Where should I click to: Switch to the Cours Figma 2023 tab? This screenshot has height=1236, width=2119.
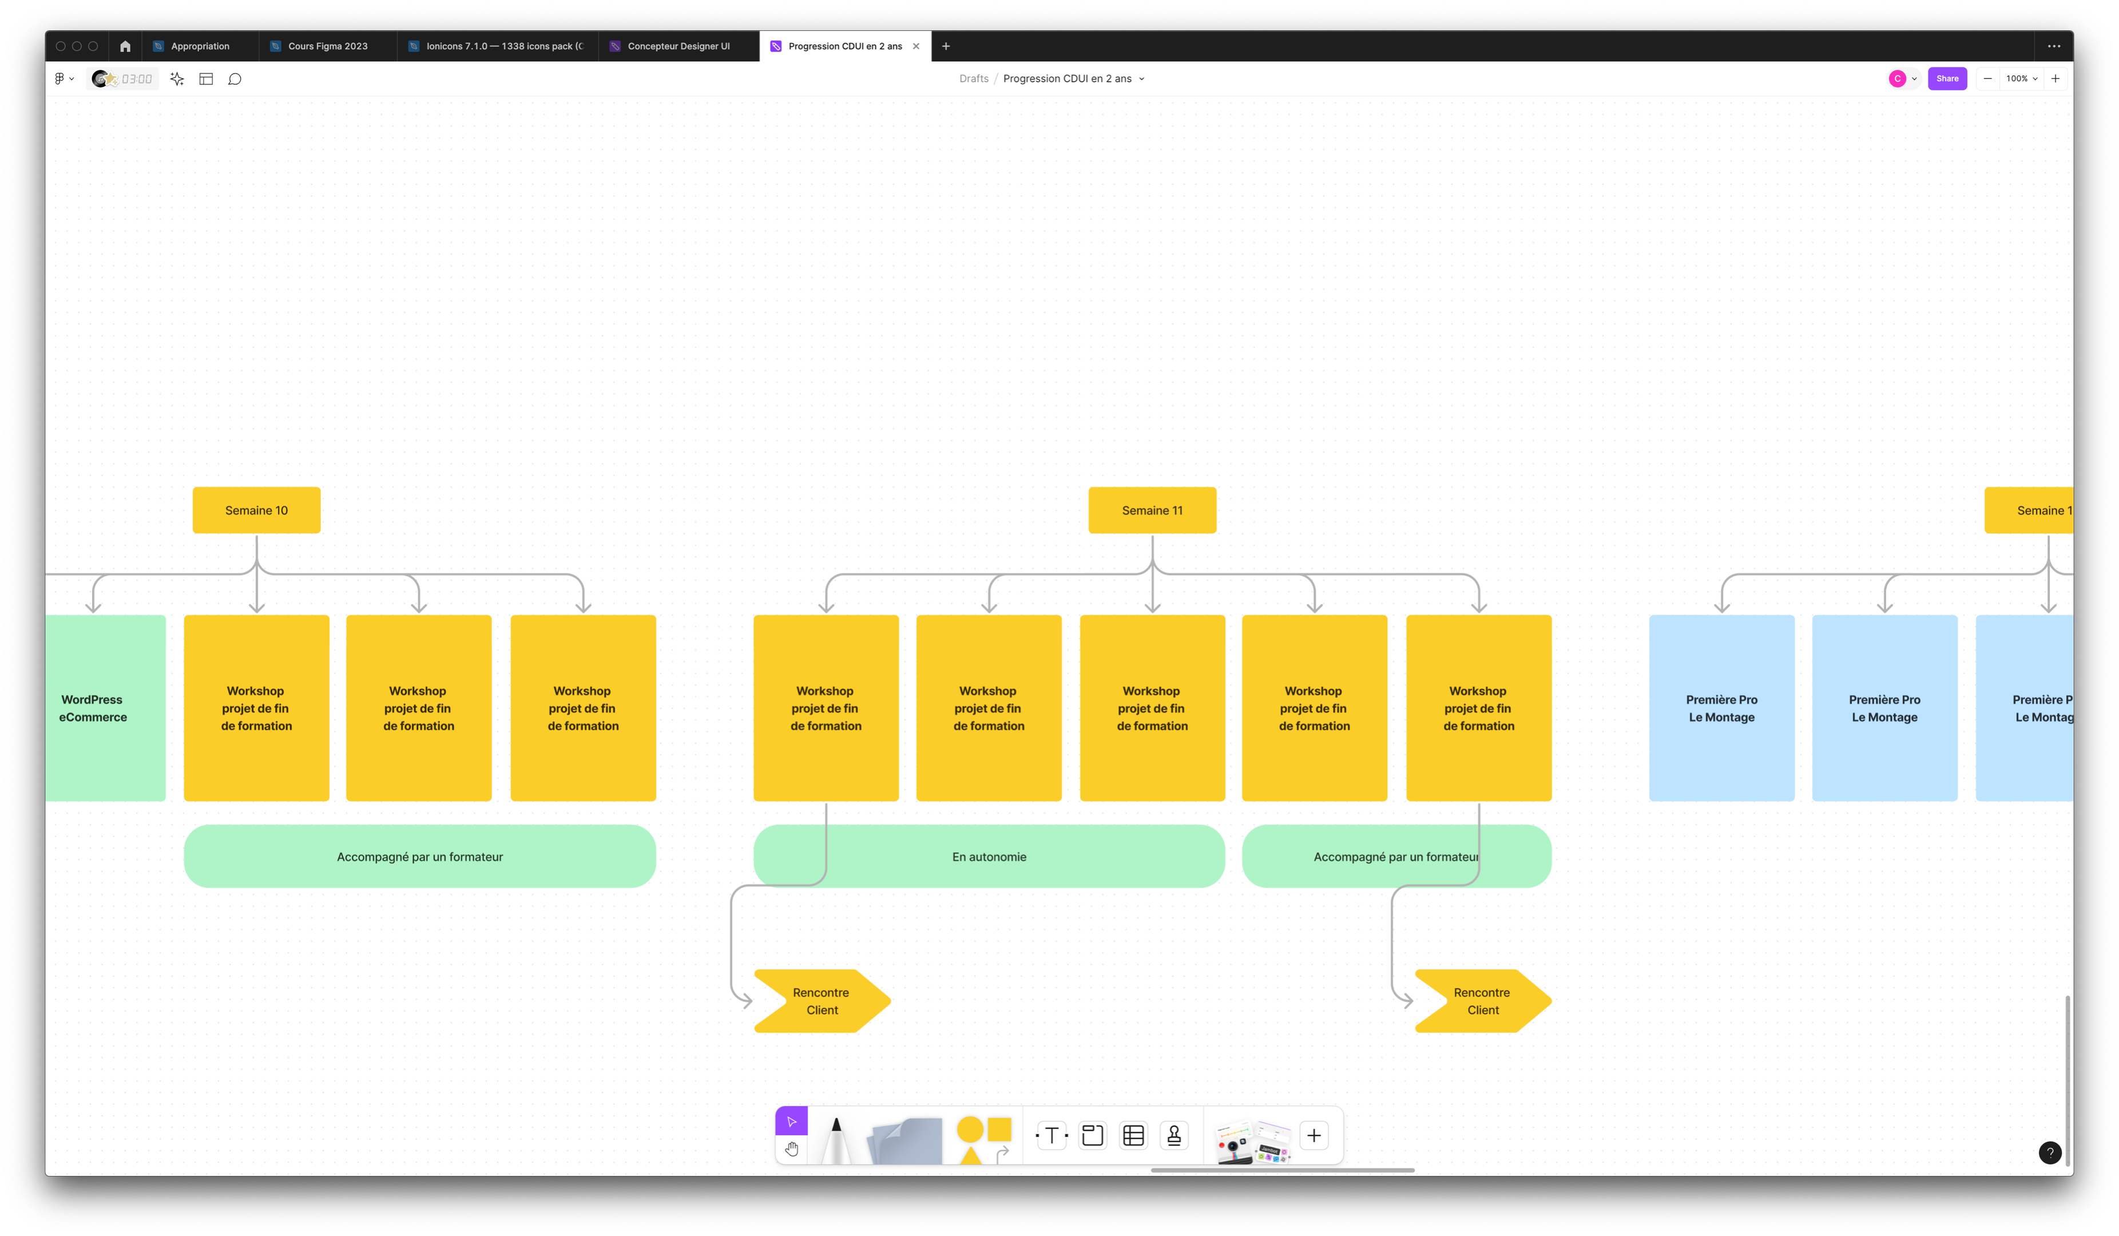point(327,46)
